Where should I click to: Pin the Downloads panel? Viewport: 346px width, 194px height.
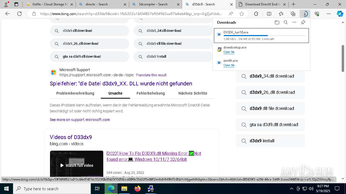(303, 22)
